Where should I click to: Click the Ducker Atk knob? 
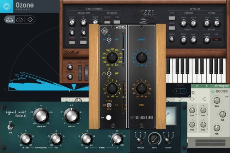(x=223, y=114)
